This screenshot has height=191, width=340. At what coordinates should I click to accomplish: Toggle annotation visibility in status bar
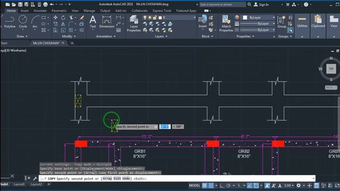click(x=267, y=186)
